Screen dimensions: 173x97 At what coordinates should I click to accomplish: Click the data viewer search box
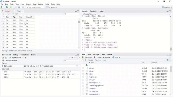pos(71,14)
